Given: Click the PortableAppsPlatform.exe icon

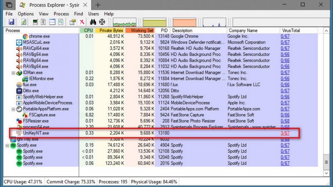Looking at the screenshot, I should pyautogui.click(x=19, y=109).
